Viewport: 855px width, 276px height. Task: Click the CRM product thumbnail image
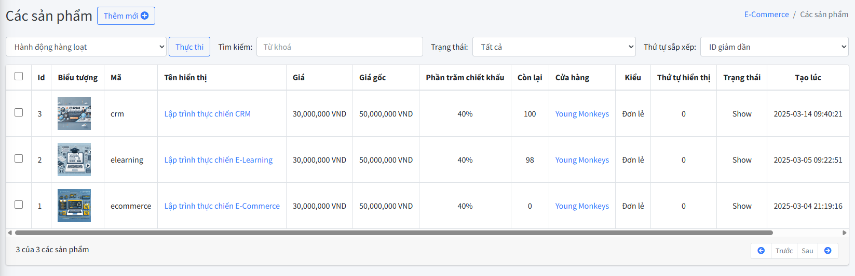point(74,113)
